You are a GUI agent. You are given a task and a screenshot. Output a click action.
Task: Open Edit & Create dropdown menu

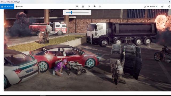[151, 6]
